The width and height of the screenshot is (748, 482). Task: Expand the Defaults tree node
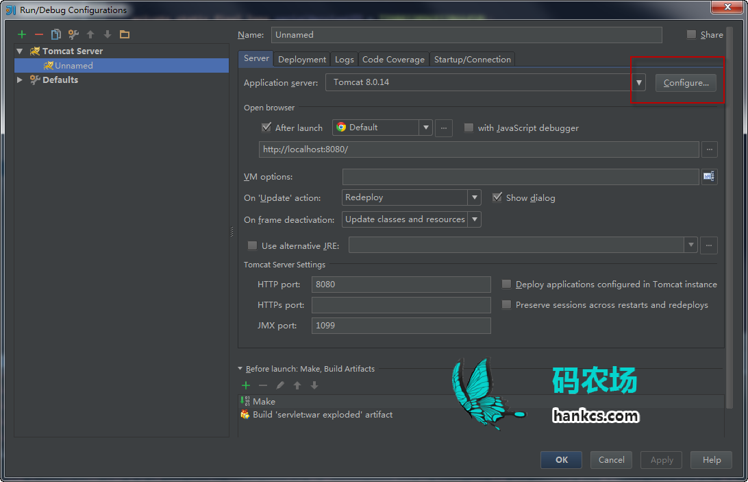point(20,80)
